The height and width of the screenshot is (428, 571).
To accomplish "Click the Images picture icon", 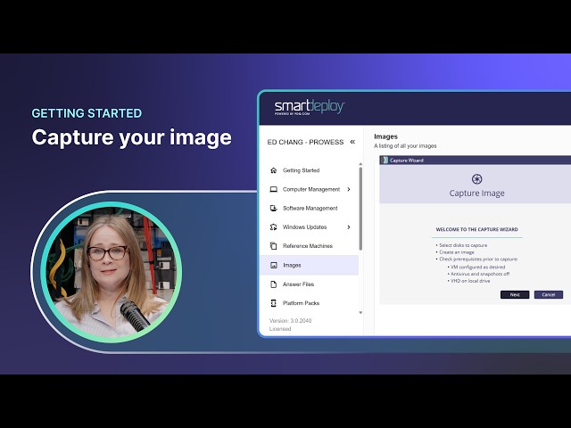I will [x=274, y=266].
